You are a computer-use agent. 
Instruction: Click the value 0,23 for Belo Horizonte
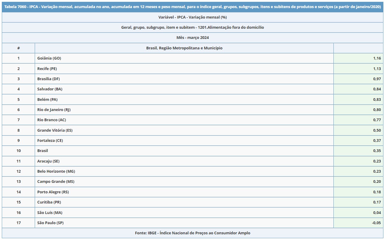(377, 171)
